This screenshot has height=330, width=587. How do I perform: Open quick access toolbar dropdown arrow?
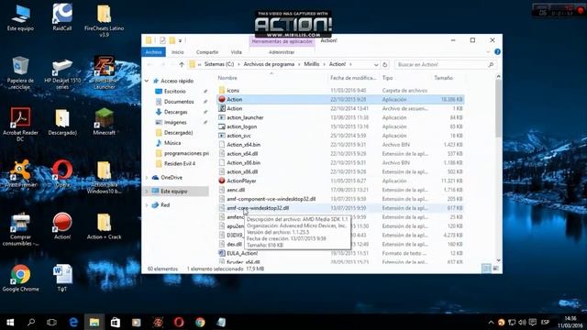pos(180,40)
